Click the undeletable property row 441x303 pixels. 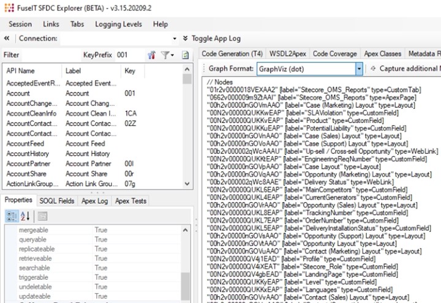pyautogui.click(x=99, y=286)
